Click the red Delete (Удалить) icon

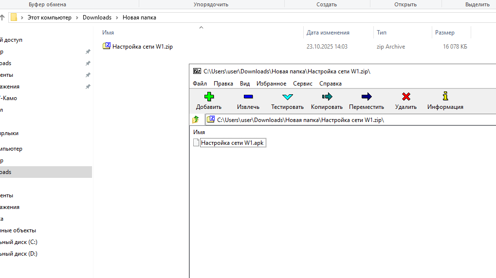coord(406,97)
